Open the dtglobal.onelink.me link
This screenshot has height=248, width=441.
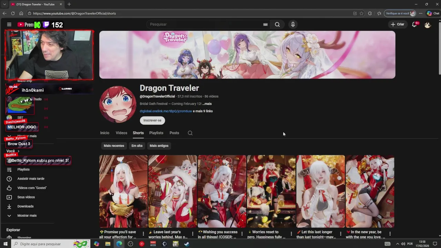[166, 111]
